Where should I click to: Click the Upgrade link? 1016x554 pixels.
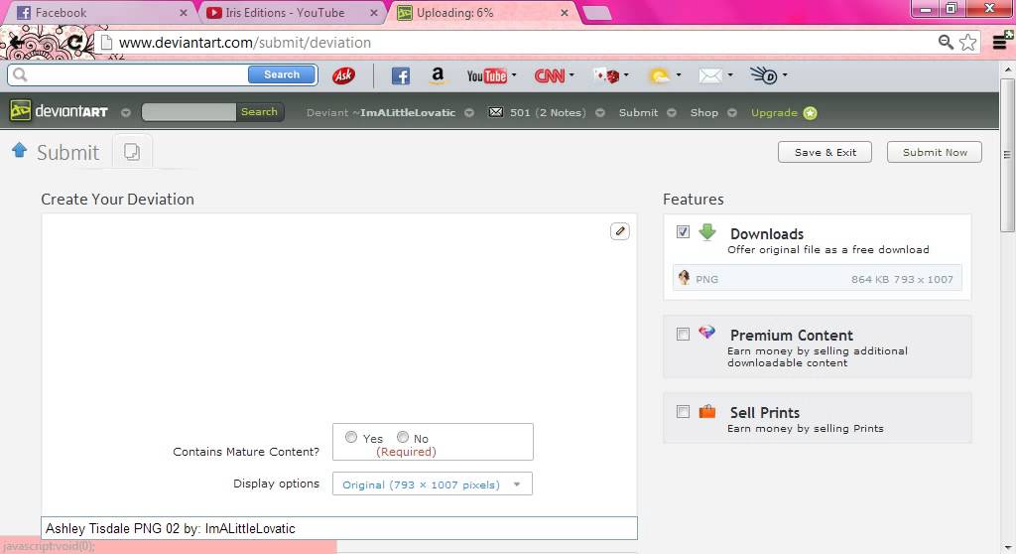(774, 112)
